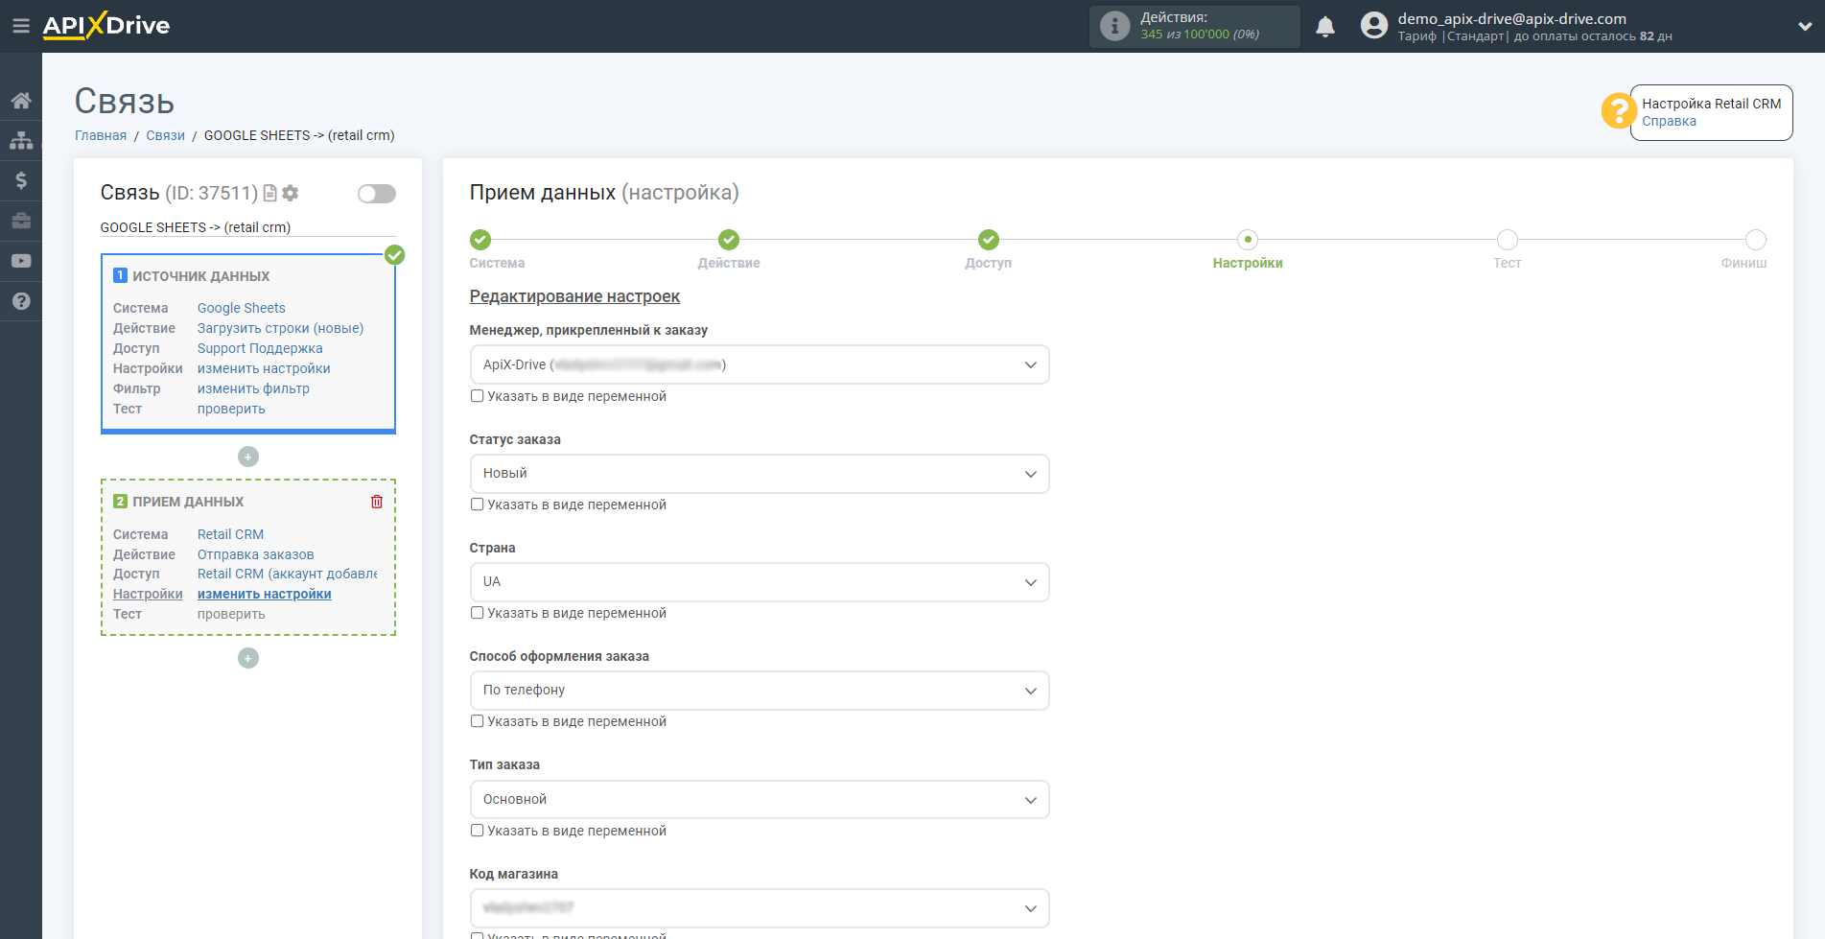Open the По телефону order method dropdown
1825x939 pixels.
click(x=760, y=691)
